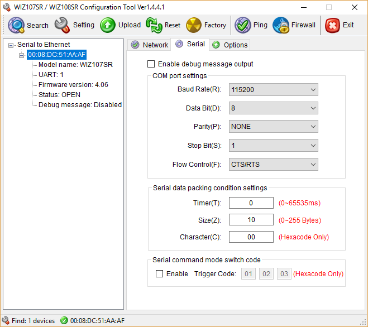The height and width of the screenshot is (327, 368).
Task: Select the Status: OPEN tree row
Action: click(x=59, y=94)
